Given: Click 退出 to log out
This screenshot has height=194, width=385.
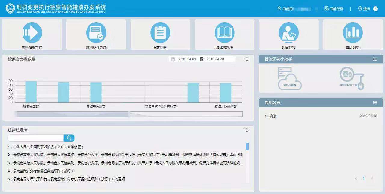Looking at the screenshot, I should (x=364, y=9).
